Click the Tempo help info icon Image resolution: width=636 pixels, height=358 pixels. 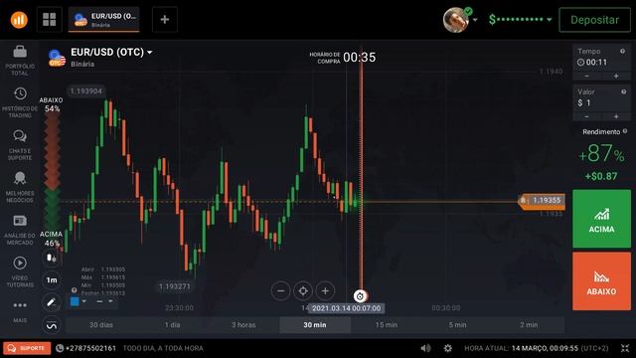pyautogui.click(x=622, y=51)
